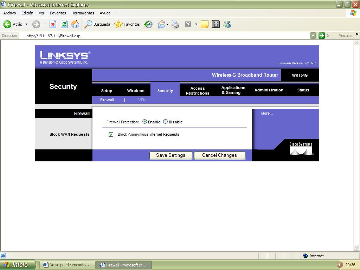360x270 pixels.
Task: Expand the edit tool dropdown arrow
Action: [196, 24]
